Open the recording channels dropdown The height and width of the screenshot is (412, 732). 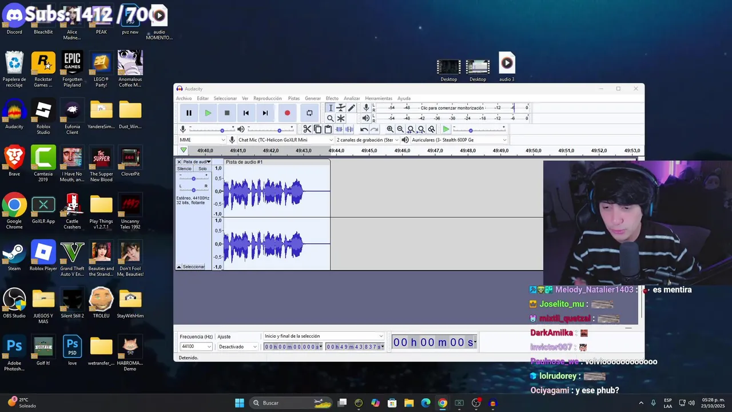[x=367, y=140]
